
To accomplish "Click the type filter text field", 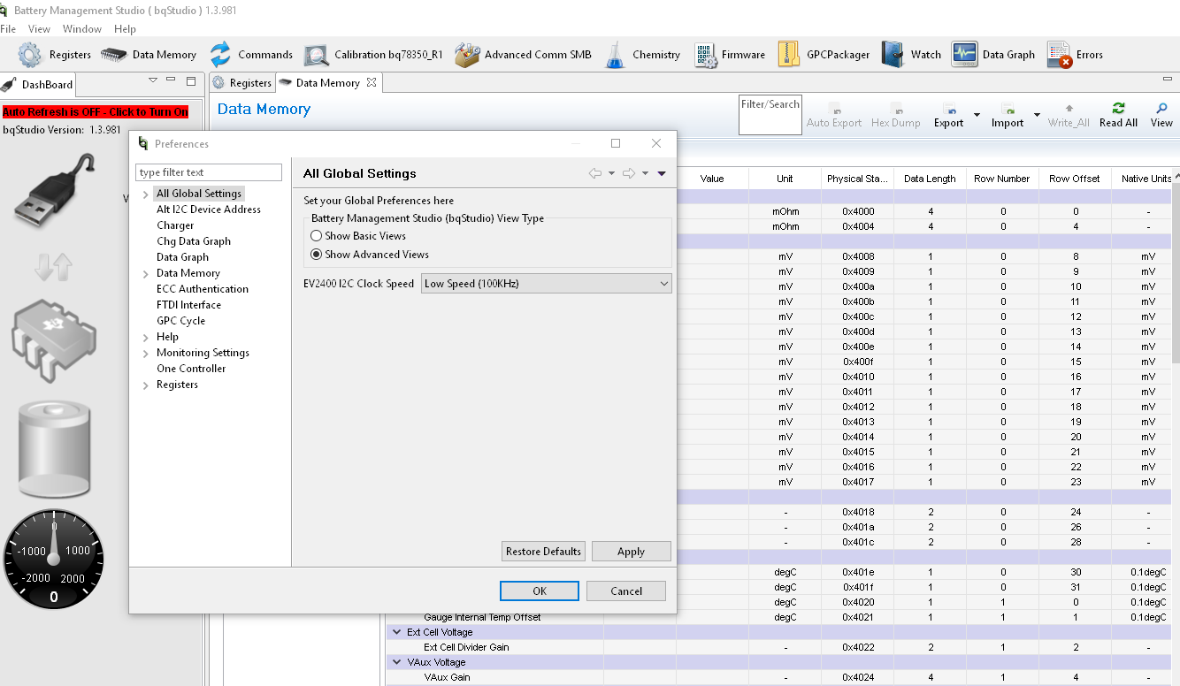I will point(209,172).
